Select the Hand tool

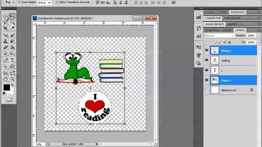(x=5, y=79)
